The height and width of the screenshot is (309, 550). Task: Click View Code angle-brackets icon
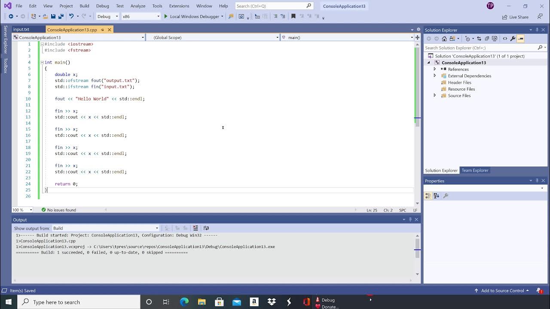point(505,39)
